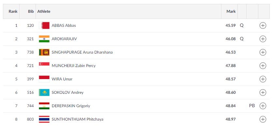Open athlete ABBAS Abbas name link
Image resolution: width=273 pixels, height=133 pixels.
click(x=64, y=25)
